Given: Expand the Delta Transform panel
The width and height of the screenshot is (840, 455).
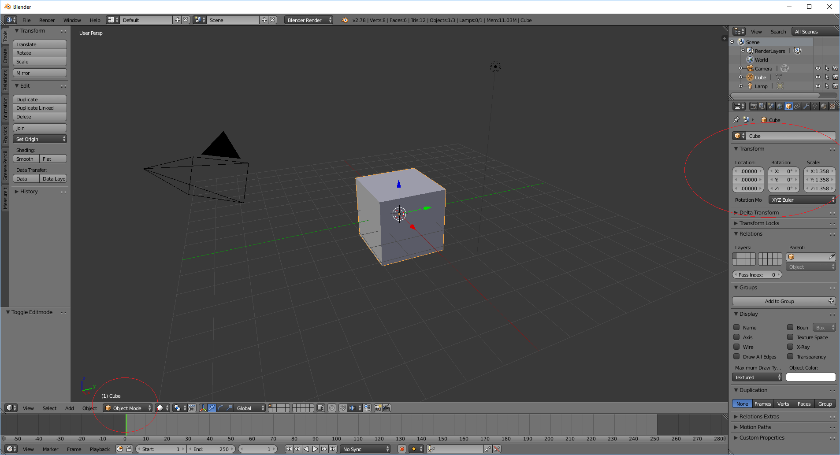Looking at the screenshot, I should coord(758,212).
